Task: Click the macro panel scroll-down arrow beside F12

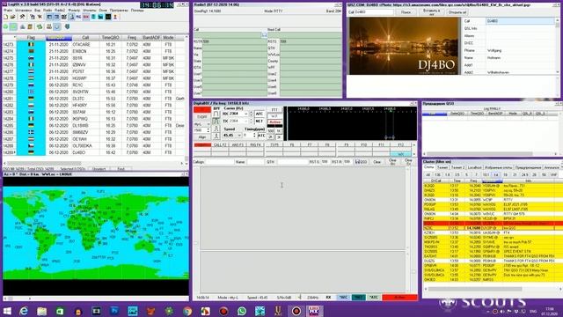Action: [414, 154]
